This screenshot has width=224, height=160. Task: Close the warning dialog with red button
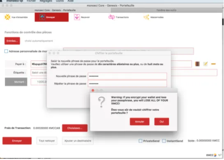[x=93, y=90]
